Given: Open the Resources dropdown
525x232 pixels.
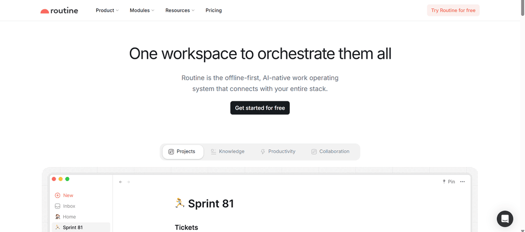Looking at the screenshot, I should pos(180,10).
